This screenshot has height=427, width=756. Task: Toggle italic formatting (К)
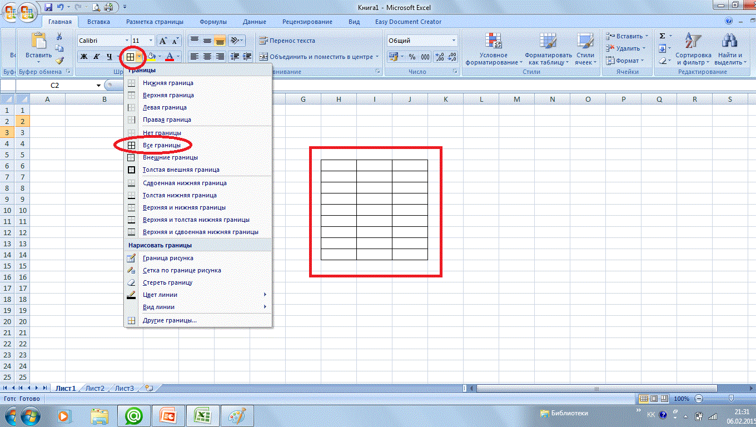(x=96, y=56)
